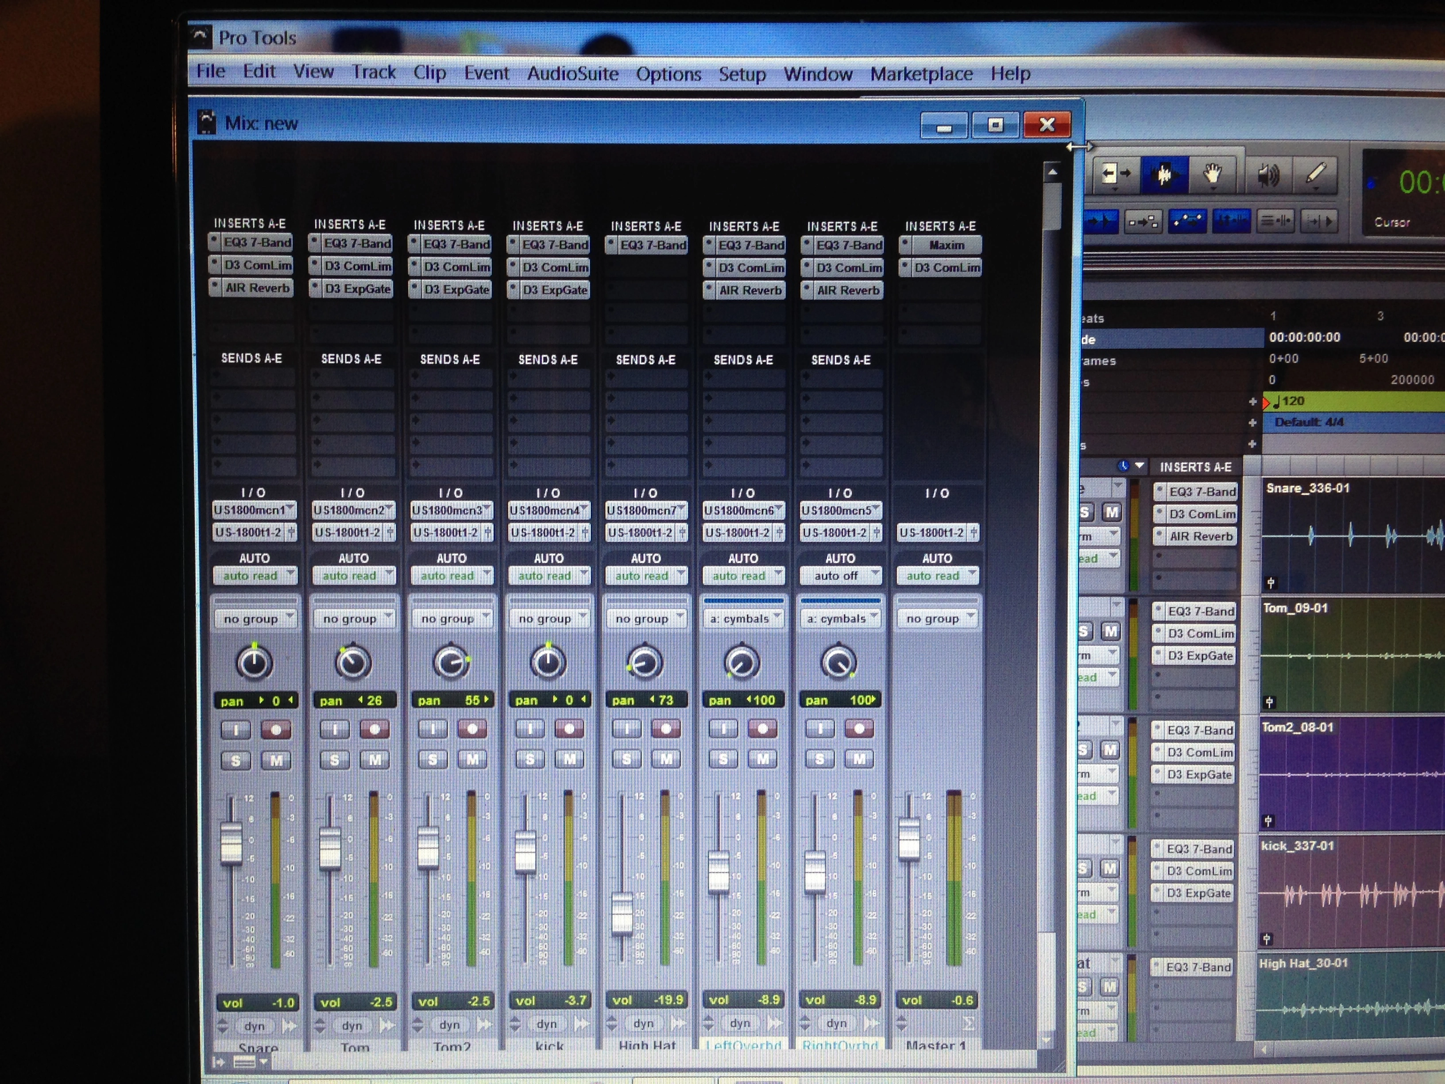This screenshot has height=1084, width=1445.
Task: Open the Snare EQ3 7-Band insert
Action: [251, 242]
